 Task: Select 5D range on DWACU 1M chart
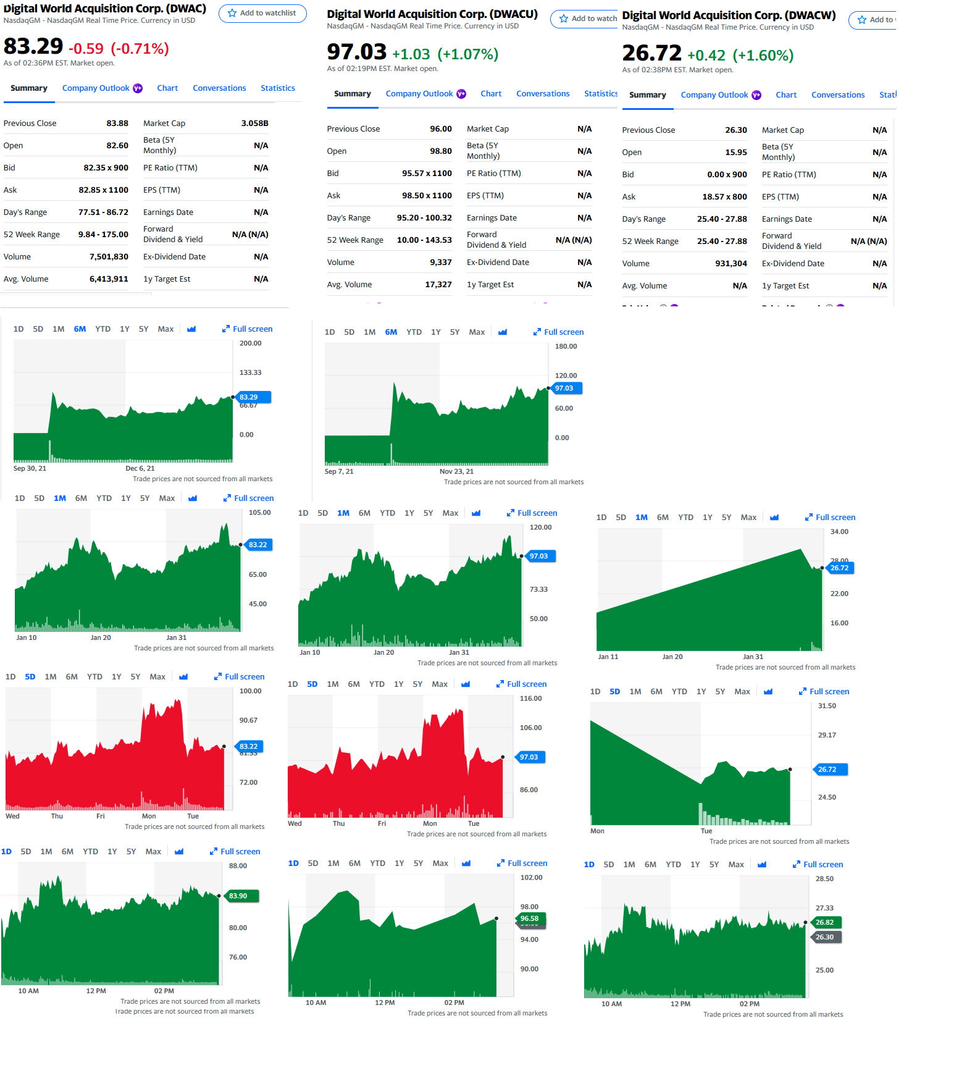pyautogui.click(x=323, y=513)
